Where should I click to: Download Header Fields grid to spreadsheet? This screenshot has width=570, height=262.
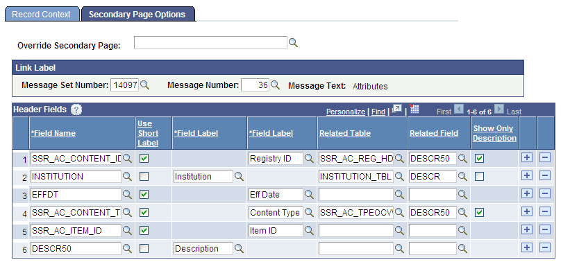point(414,109)
